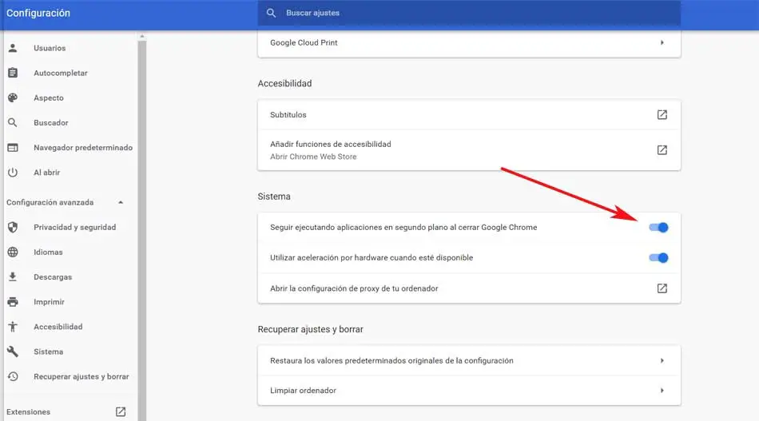This screenshot has height=421, width=759.
Task: Open Autocompletar settings section
Action: [x=61, y=73]
